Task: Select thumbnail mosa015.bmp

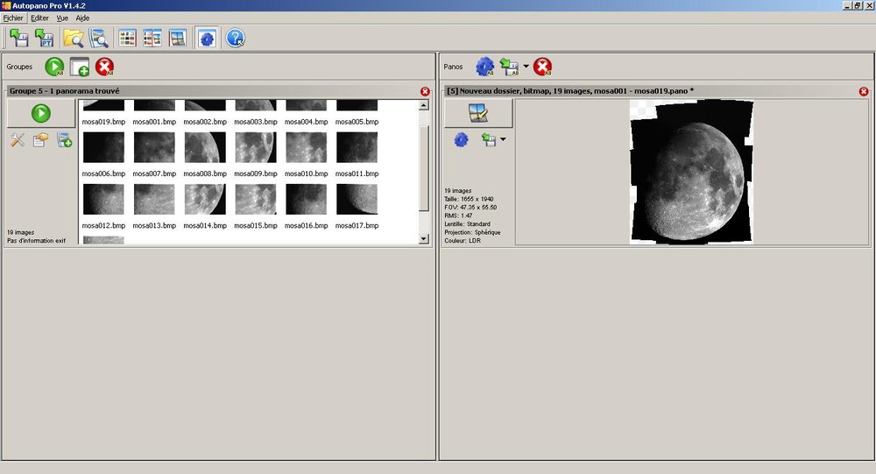Action: [x=256, y=200]
